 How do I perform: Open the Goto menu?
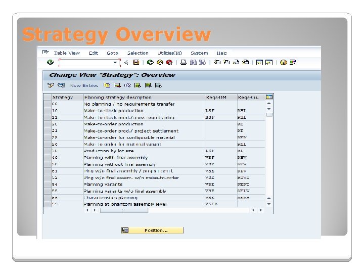pos(112,53)
